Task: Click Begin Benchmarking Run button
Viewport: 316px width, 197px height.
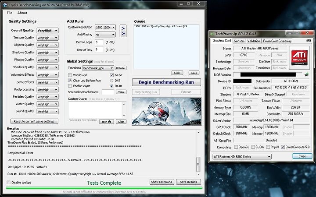Action: point(166,82)
